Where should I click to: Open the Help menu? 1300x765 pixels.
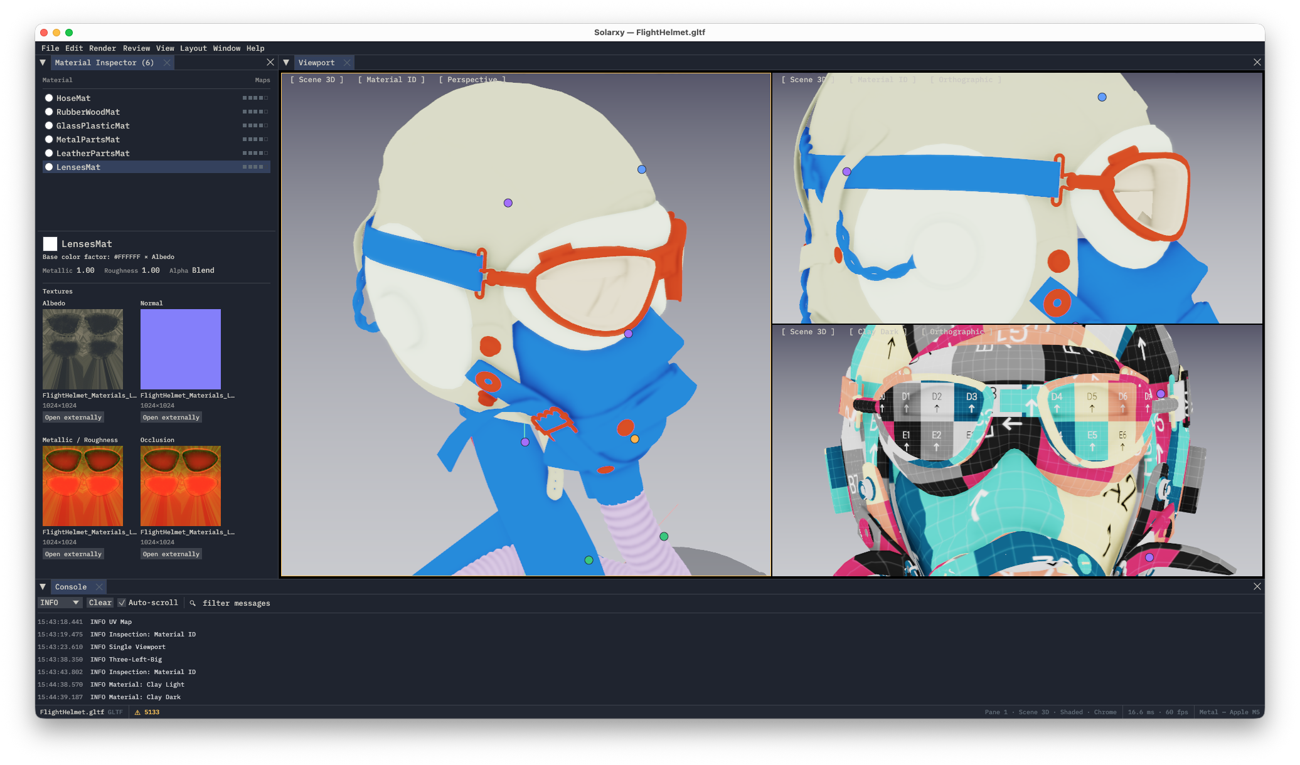(x=255, y=48)
